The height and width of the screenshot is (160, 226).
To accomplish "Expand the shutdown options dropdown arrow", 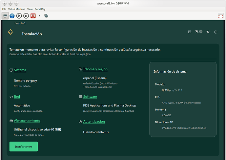I will coord(39,16).
